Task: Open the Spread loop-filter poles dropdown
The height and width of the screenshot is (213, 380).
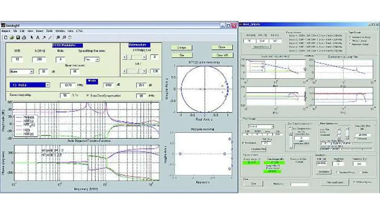Action: point(92,60)
